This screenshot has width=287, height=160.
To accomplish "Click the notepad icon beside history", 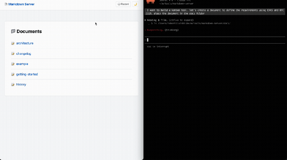I will (x=13, y=85).
